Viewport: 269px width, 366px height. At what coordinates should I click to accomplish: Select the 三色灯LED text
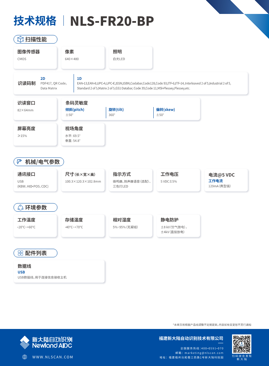coord(120,186)
